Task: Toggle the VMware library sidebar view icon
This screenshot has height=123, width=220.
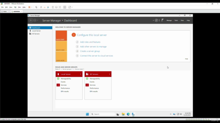Action: (x=53, y=7)
